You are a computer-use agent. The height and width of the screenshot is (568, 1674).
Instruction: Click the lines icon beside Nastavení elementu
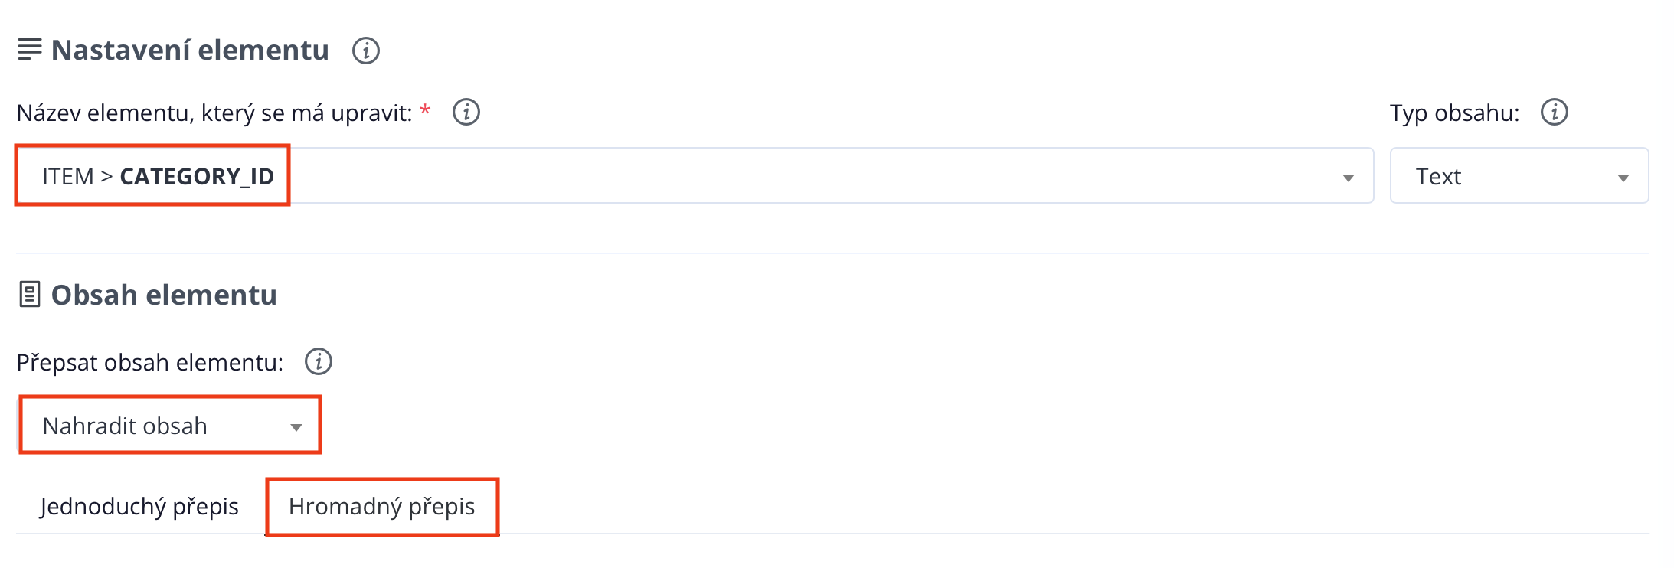[x=30, y=50]
